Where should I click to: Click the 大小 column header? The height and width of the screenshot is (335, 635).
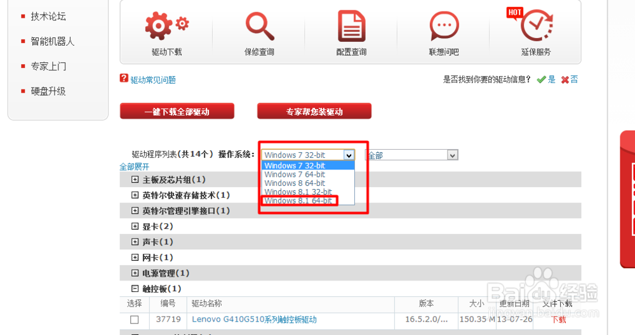pyautogui.click(x=477, y=303)
